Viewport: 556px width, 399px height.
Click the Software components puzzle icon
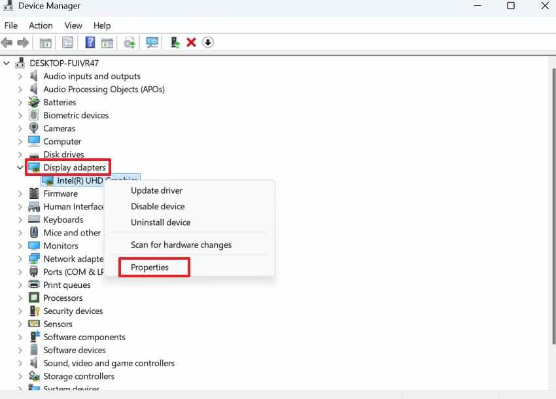tap(35, 337)
